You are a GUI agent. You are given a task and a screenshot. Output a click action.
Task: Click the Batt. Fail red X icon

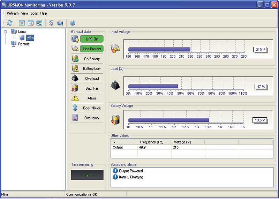pos(75,88)
